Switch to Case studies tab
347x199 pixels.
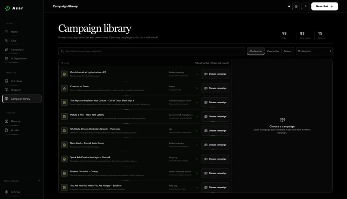(x=273, y=51)
